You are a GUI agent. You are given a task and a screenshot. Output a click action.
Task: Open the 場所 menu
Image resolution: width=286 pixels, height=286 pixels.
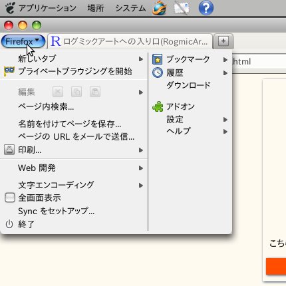point(96,8)
